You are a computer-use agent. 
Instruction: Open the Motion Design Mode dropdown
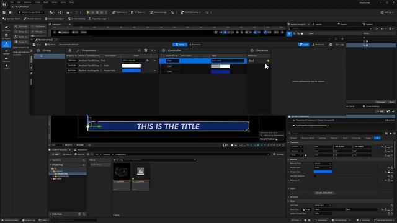(30, 12)
